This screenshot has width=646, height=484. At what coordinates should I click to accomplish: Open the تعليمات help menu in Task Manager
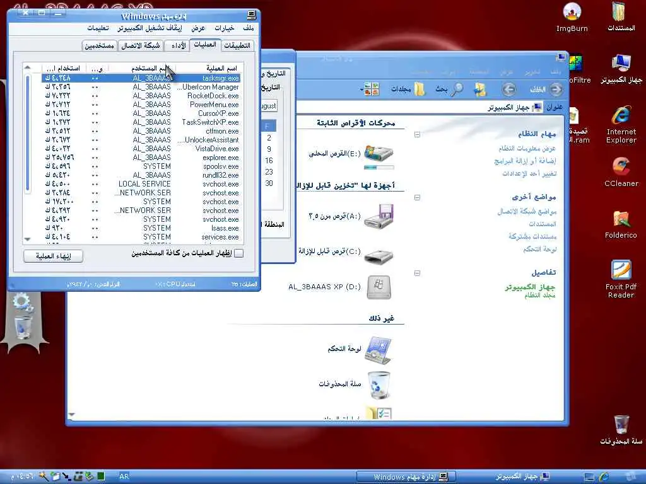(x=98, y=28)
